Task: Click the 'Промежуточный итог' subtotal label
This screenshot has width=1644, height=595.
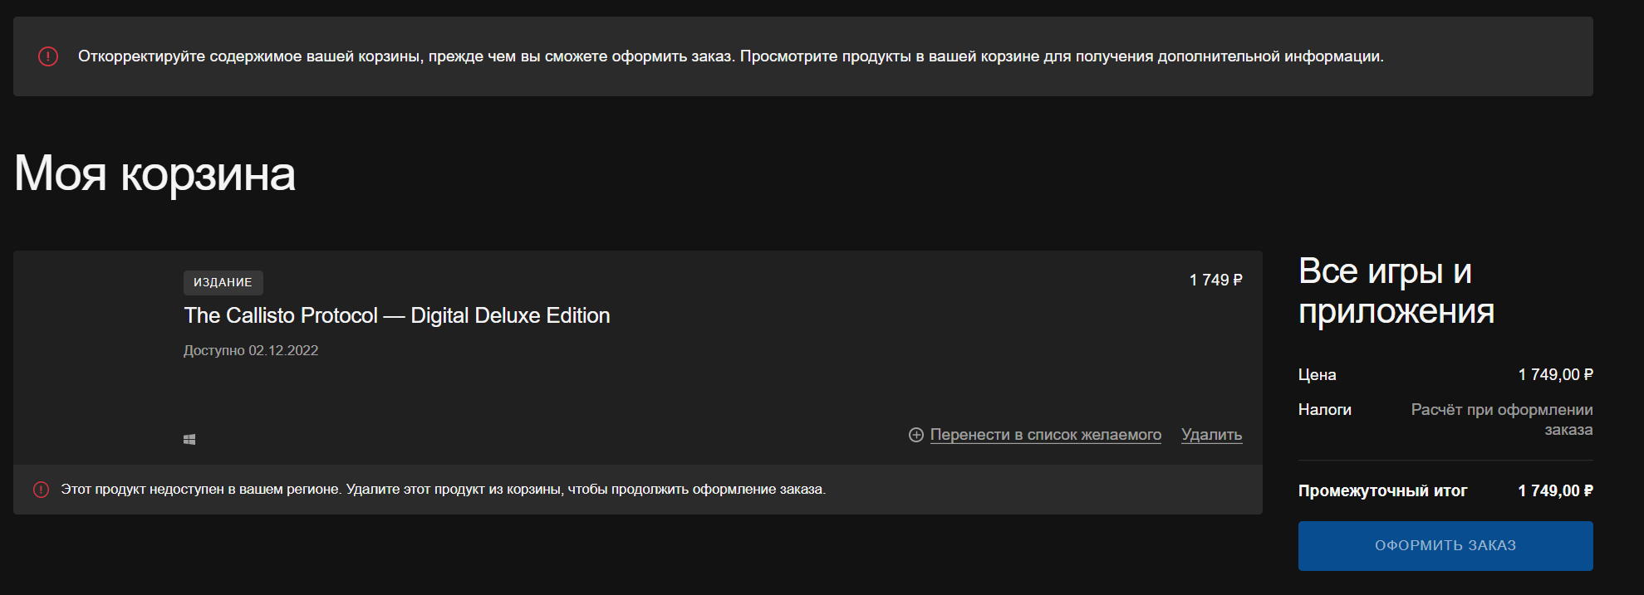Action: click(x=1382, y=491)
